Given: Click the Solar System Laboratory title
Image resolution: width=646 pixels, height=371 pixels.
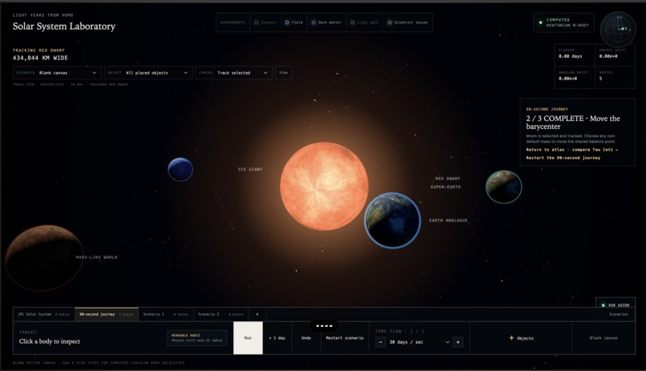Looking at the screenshot, I should pos(64,26).
